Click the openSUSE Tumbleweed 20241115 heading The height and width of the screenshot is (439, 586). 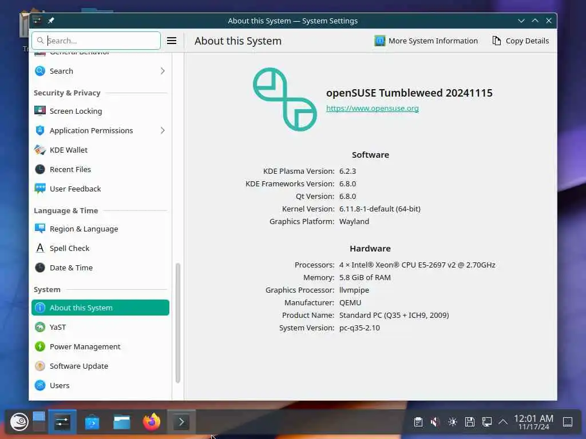tap(409, 93)
